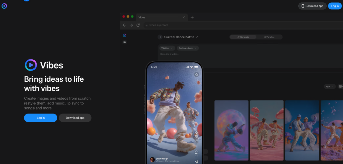Click the vibes.ai/create address bar
Viewport: 343px width, 164px height.
tap(243, 25)
